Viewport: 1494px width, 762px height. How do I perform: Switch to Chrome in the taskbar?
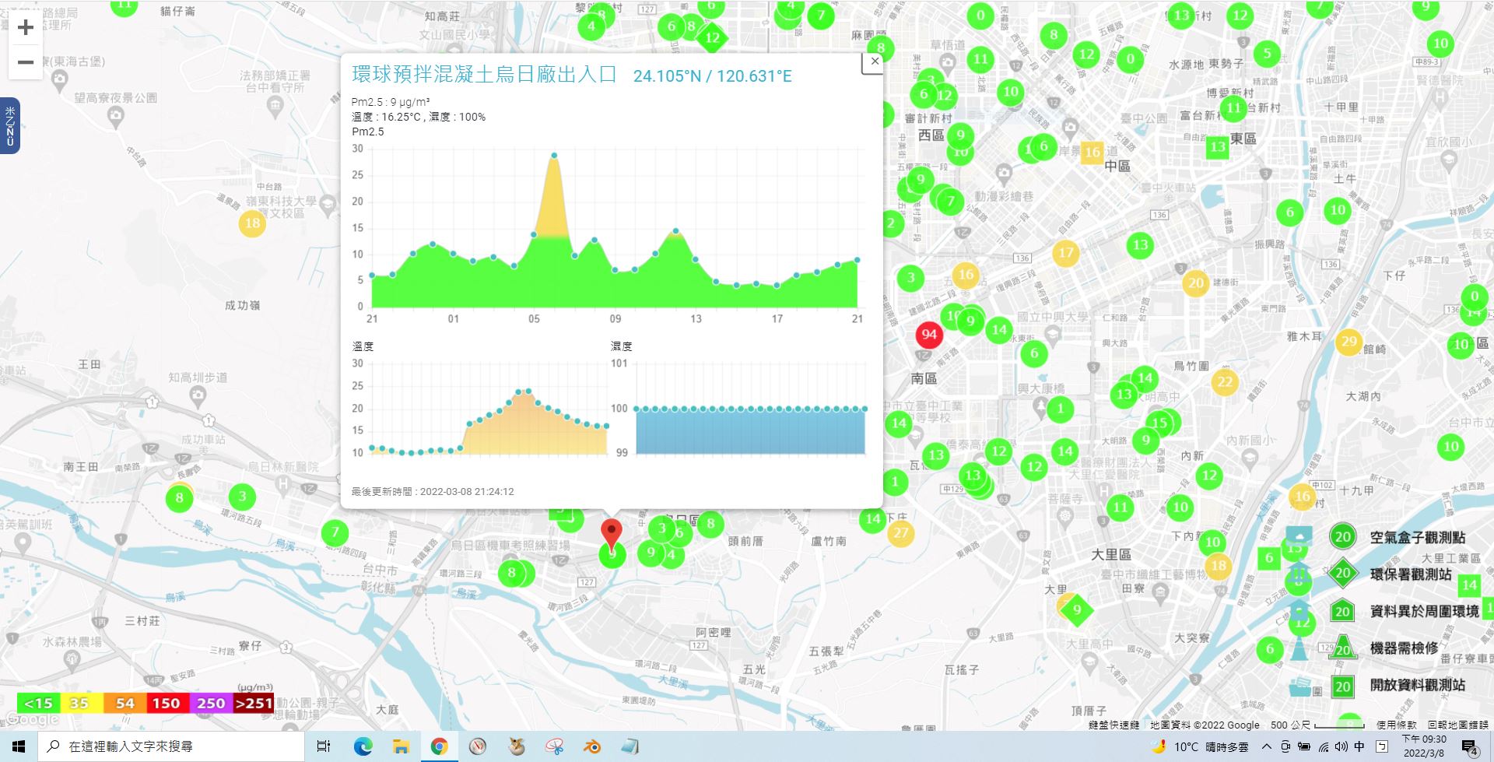pyautogui.click(x=439, y=746)
